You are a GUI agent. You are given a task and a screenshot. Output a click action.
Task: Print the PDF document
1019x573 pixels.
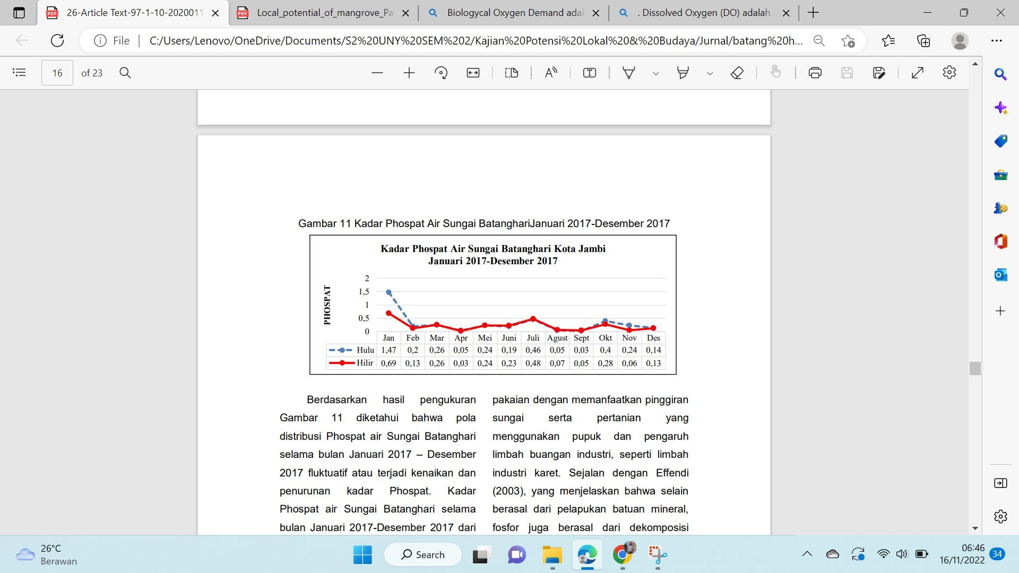click(815, 73)
